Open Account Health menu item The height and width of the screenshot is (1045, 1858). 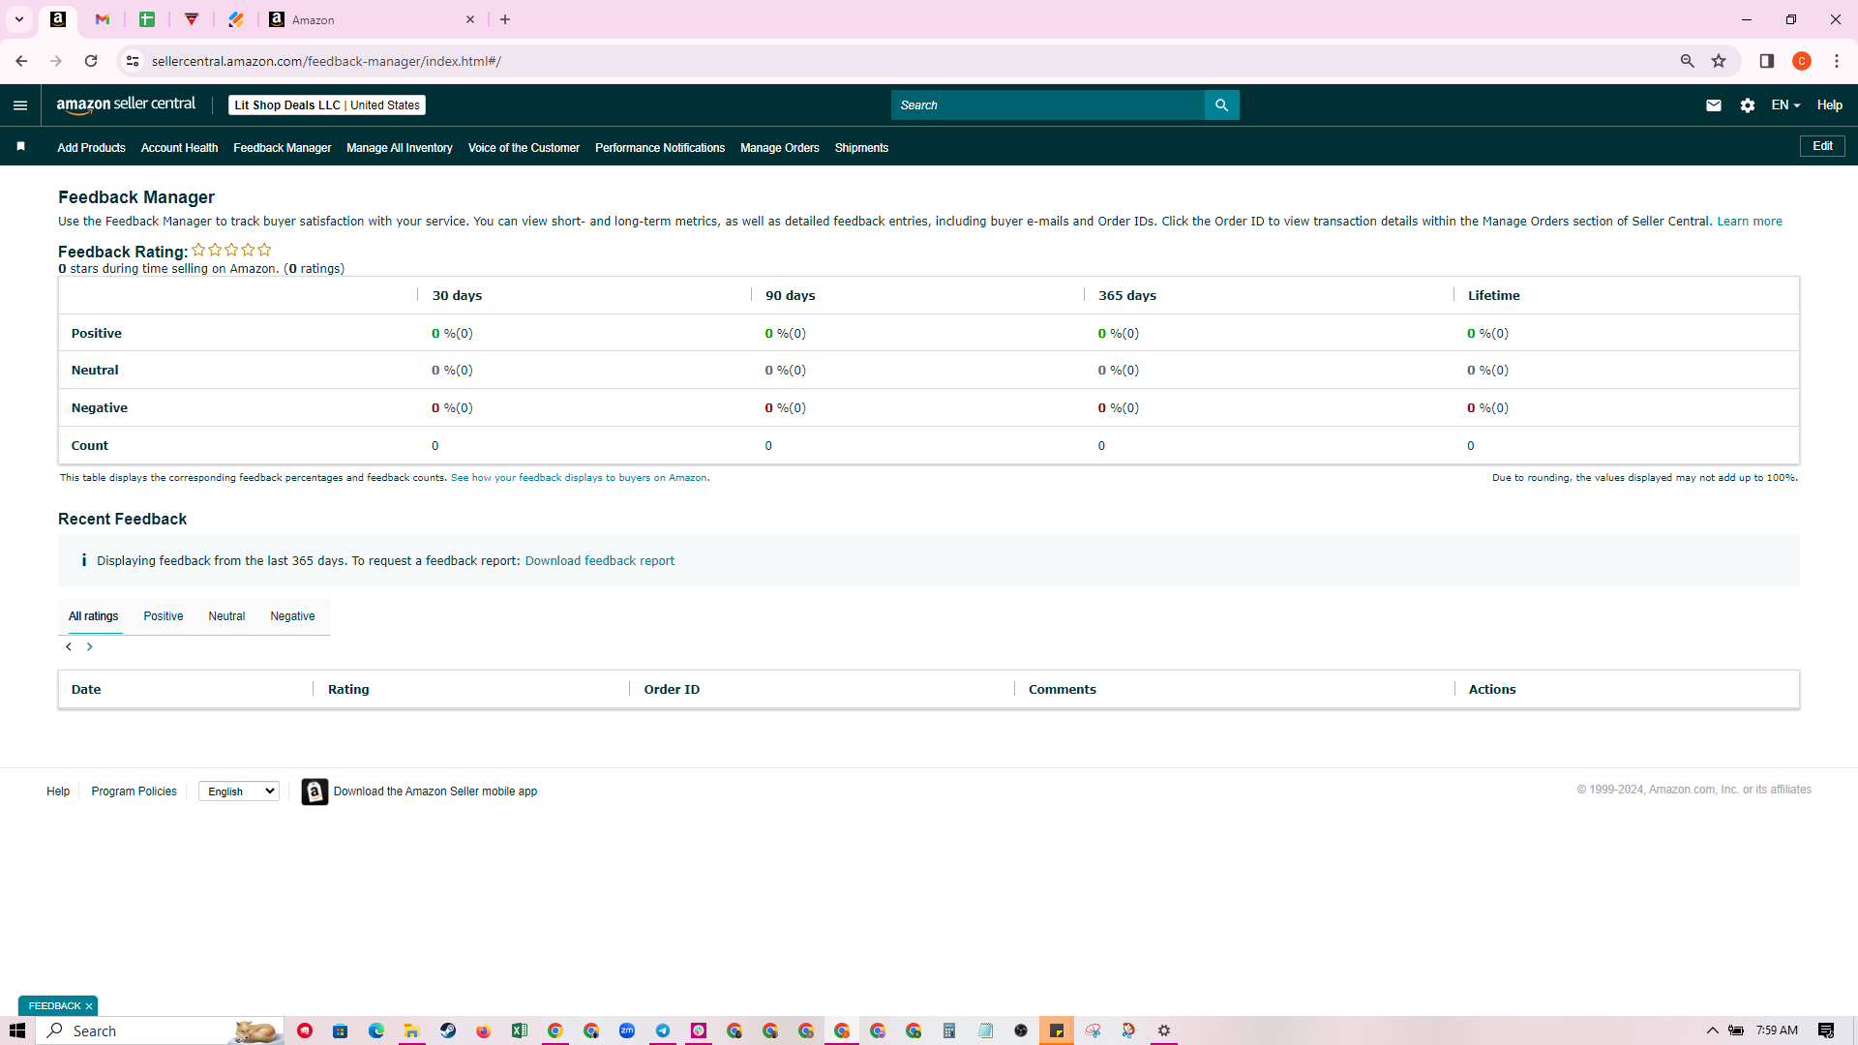pyautogui.click(x=179, y=148)
